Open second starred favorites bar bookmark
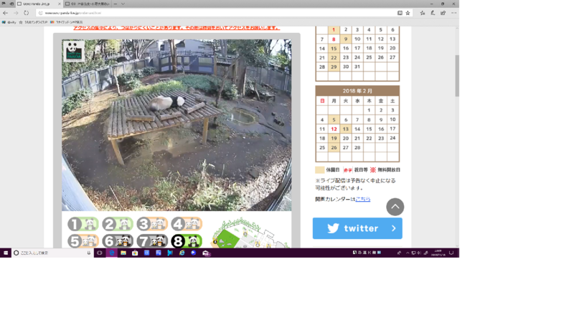The image size is (574, 322). pyautogui.click(x=33, y=22)
